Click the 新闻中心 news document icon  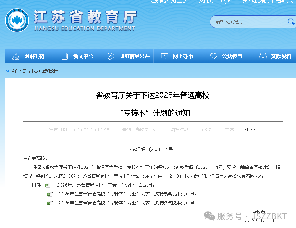pyautogui.click(x=64, y=56)
